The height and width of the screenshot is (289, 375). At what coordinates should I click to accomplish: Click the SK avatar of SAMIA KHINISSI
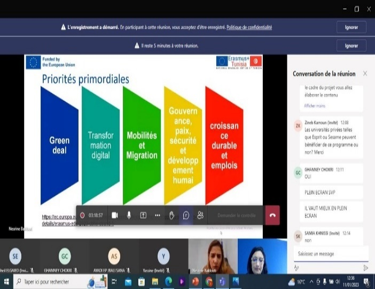tap(298, 236)
